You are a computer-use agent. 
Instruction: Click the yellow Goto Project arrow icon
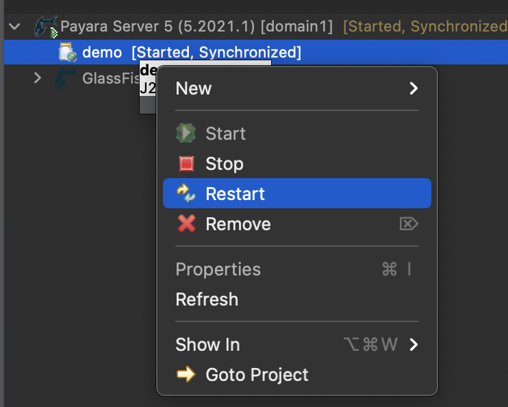pyautogui.click(x=186, y=375)
